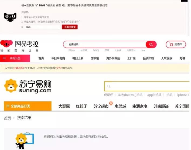Open the 海外旗舰店 tab
This screenshot has height=150, width=191.
113,58
